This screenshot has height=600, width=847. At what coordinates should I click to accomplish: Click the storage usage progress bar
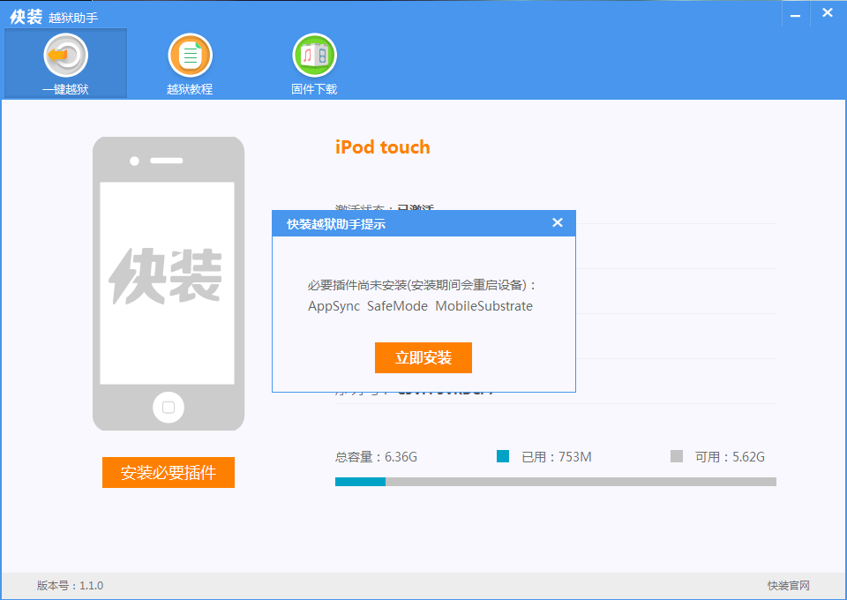tap(555, 482)
